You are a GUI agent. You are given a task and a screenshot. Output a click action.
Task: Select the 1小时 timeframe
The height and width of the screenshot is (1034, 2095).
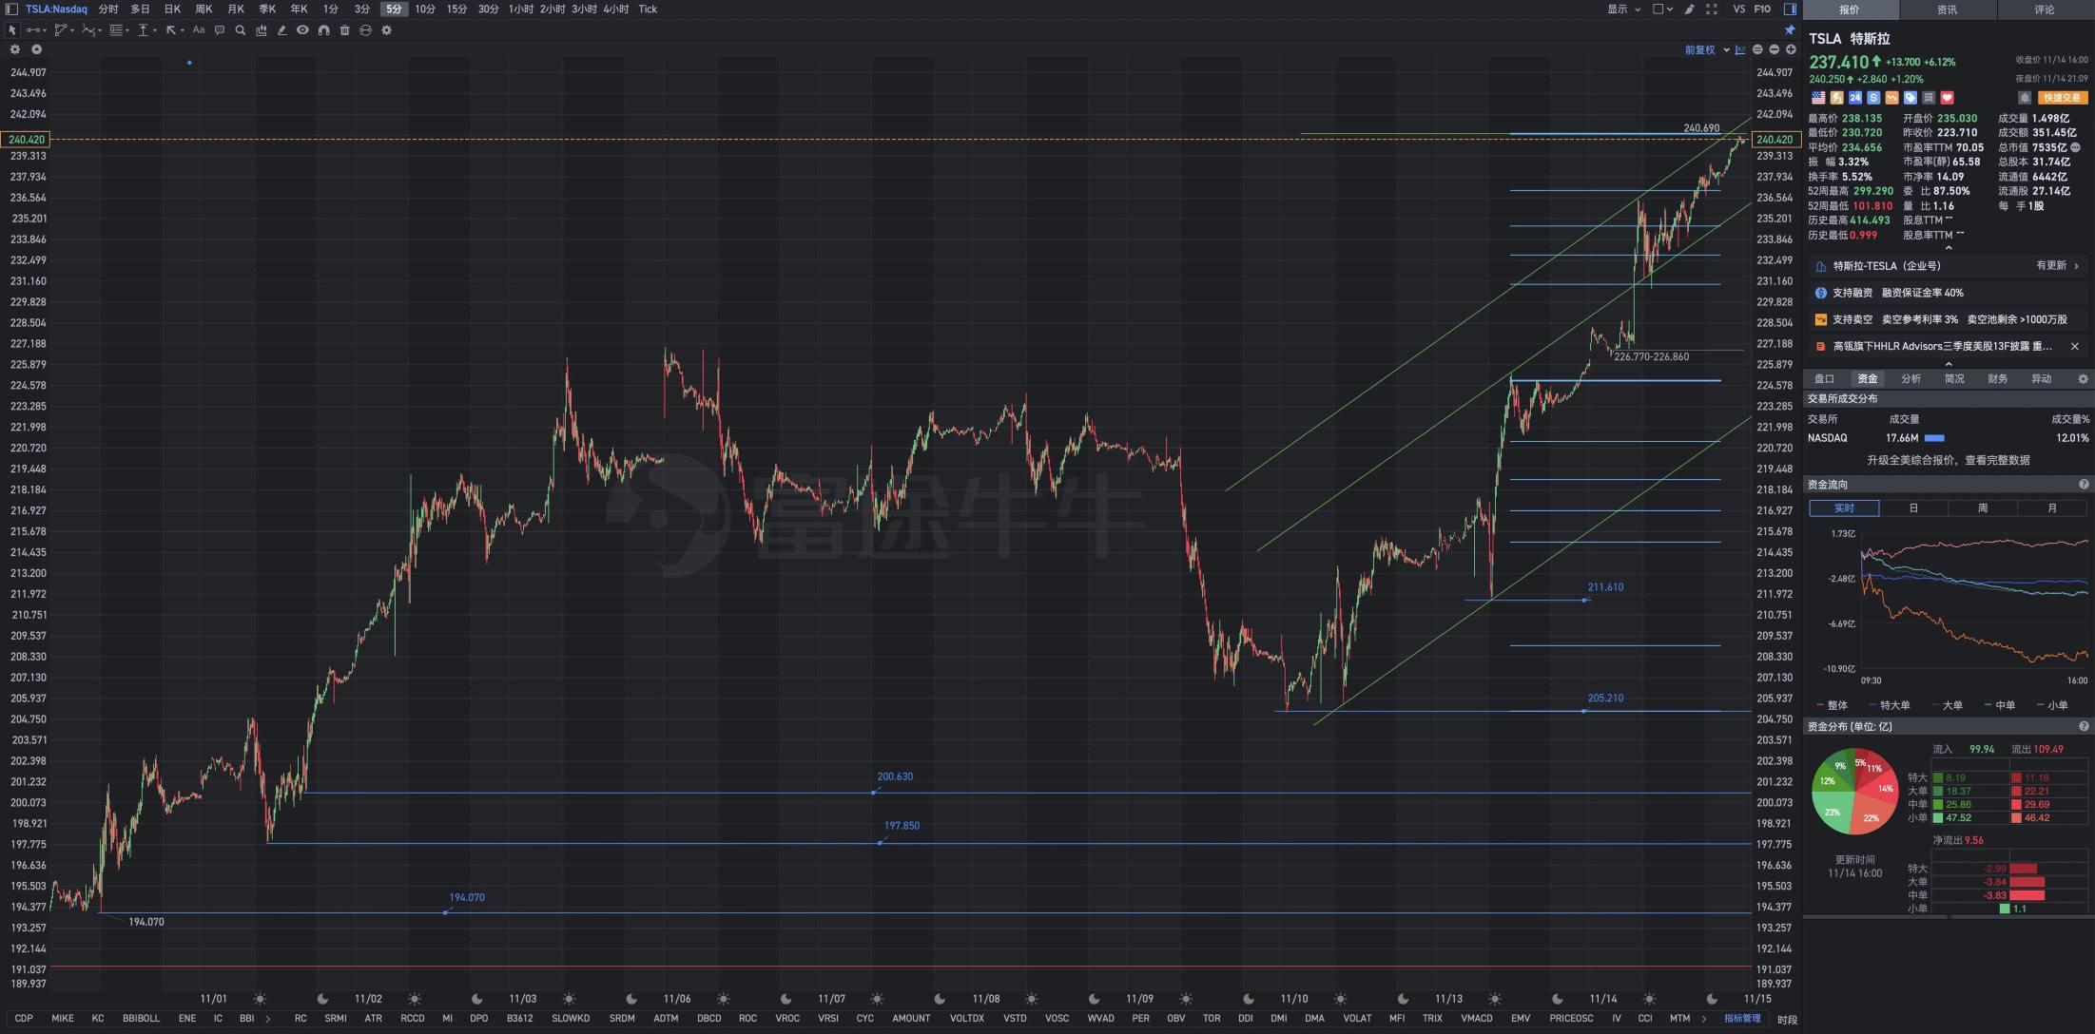tap(520, 9)
